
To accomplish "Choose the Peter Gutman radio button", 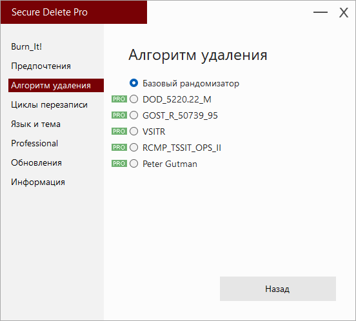I will click(x=133, y=164).
